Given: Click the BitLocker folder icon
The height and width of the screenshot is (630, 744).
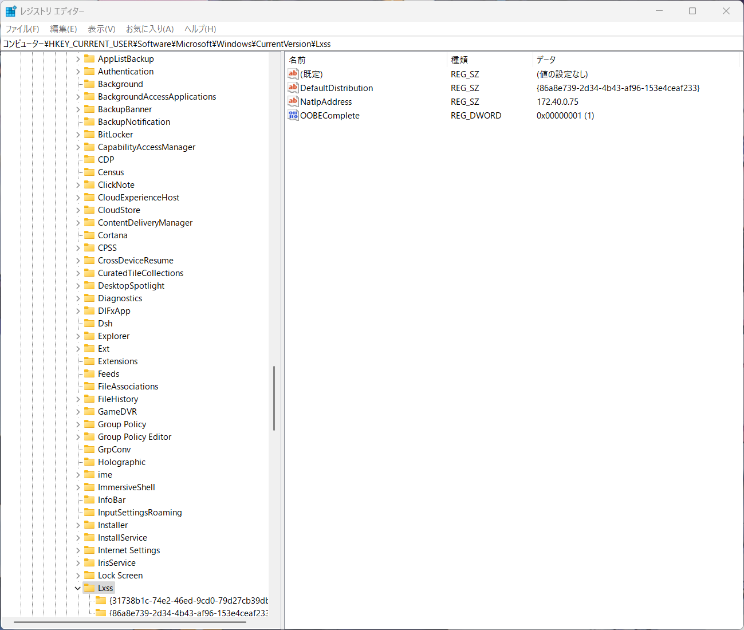Looking at the screenshot, I should tap(89, 134).
